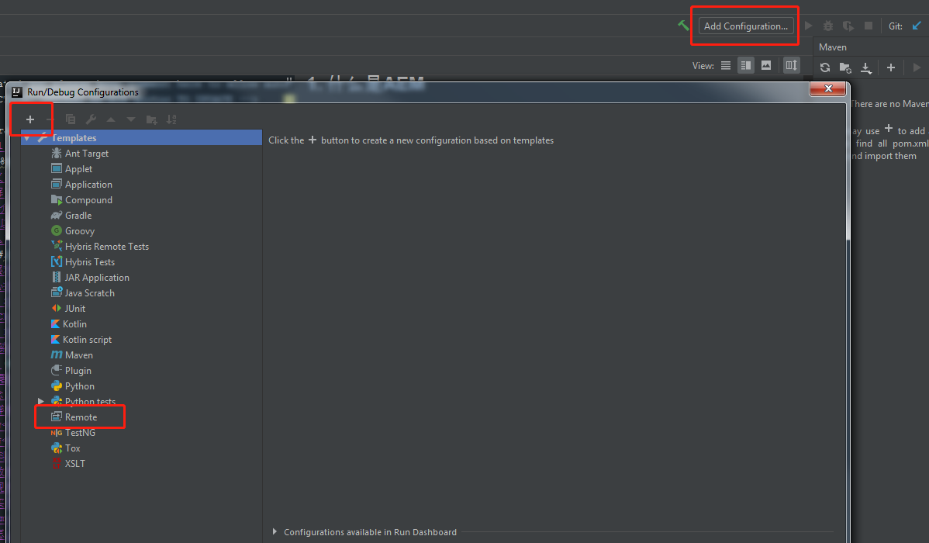This screenshot has height=543, width=929.
Task: Collapse the Templates tree node arrow
Action: (26, 137)
